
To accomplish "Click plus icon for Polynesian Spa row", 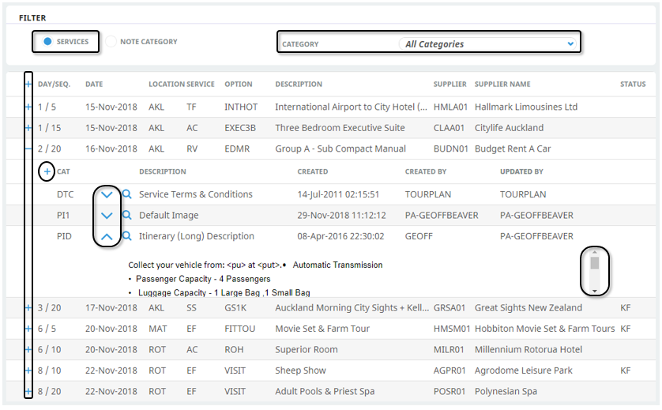I will tap(28, 392).
